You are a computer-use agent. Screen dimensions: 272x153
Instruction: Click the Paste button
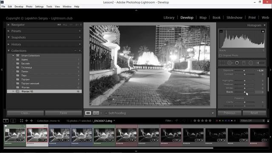63,113
